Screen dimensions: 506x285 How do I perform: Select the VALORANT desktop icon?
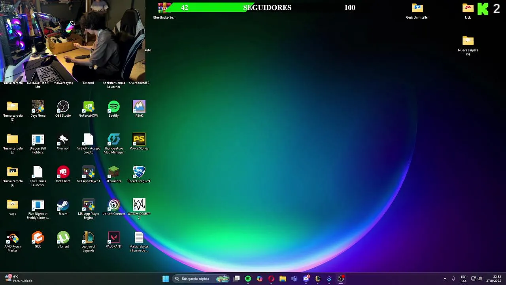click(114, 240)
